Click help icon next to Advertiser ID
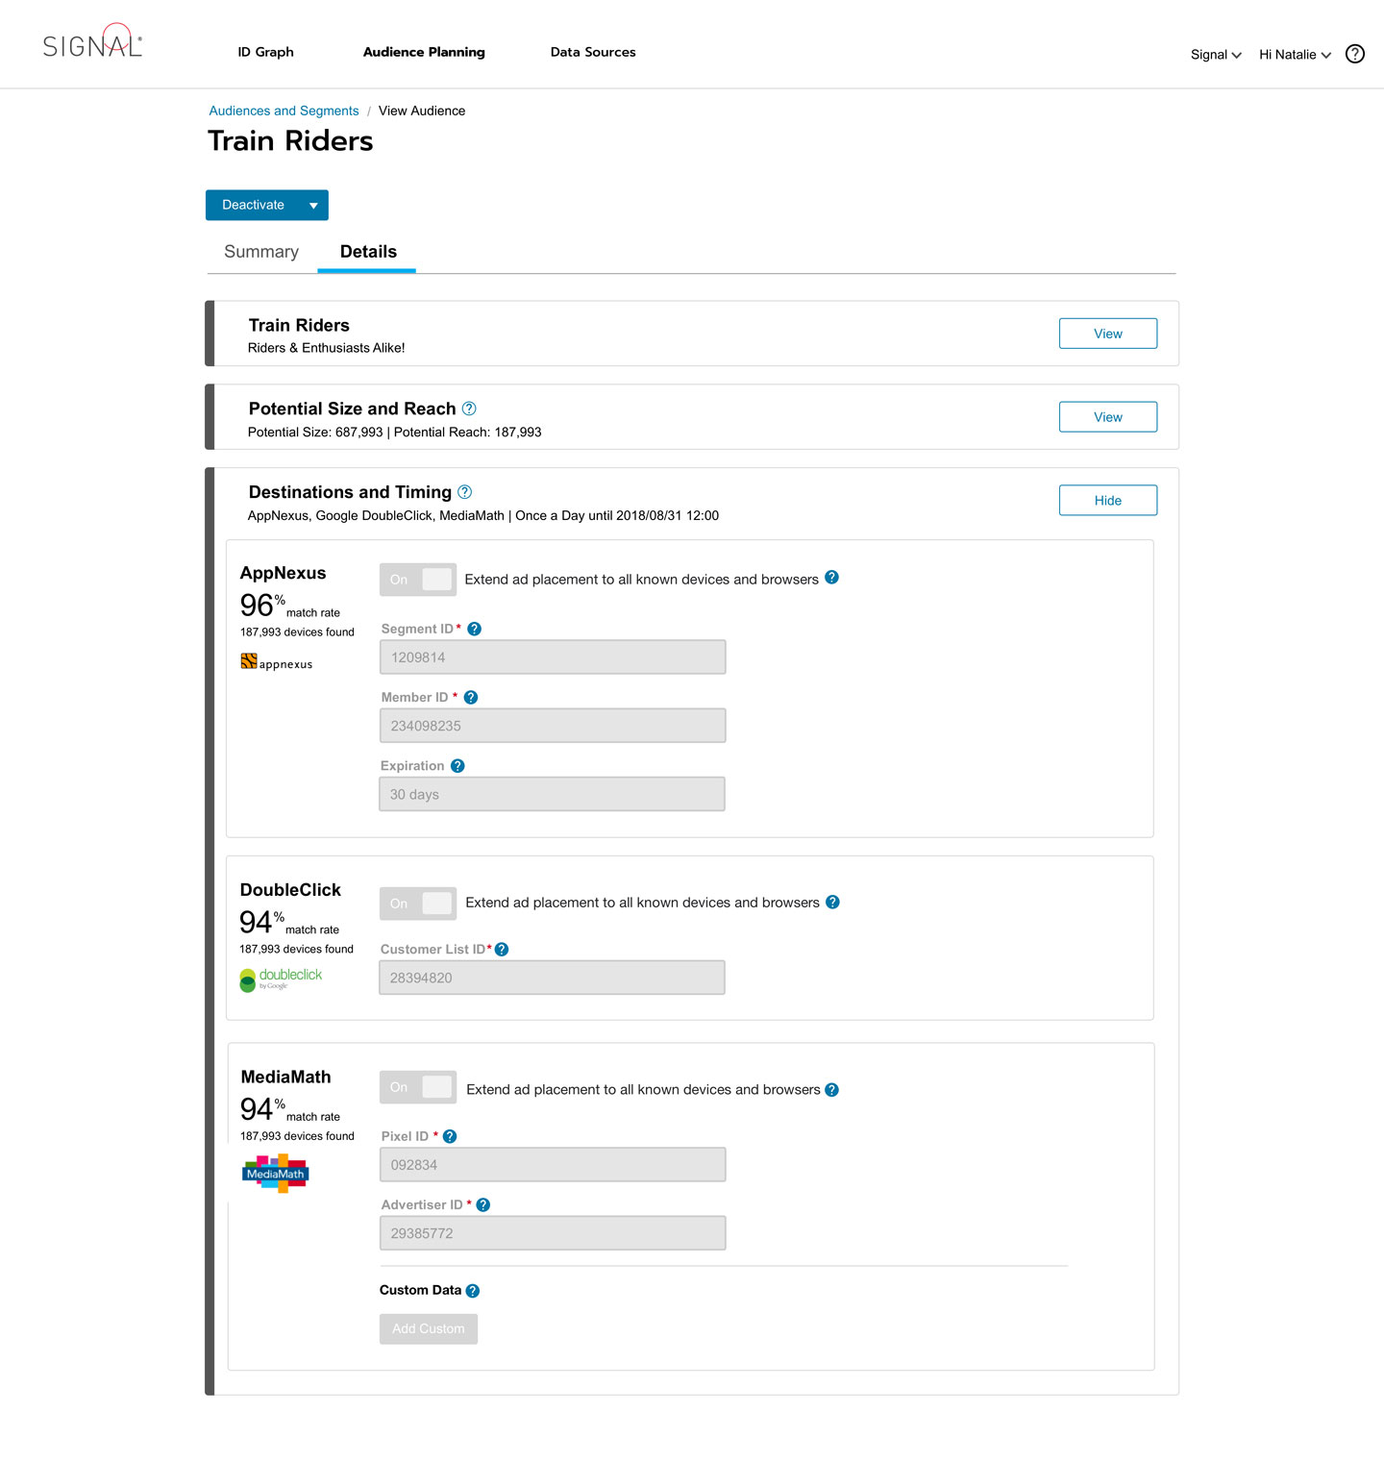This screenshot has height=1462, width=1384. (x=483, y=1205)
